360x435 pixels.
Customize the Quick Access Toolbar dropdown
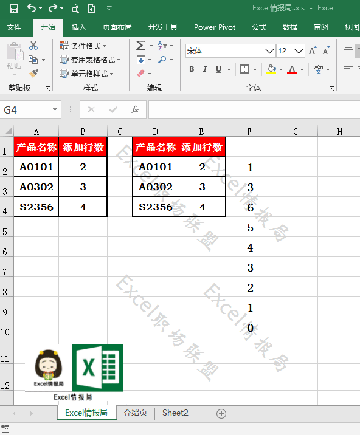pyautogui.click(x=109, y=9)
